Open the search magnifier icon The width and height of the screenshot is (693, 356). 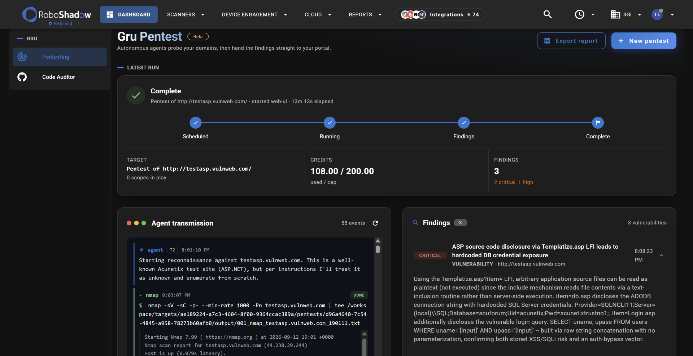548,14
